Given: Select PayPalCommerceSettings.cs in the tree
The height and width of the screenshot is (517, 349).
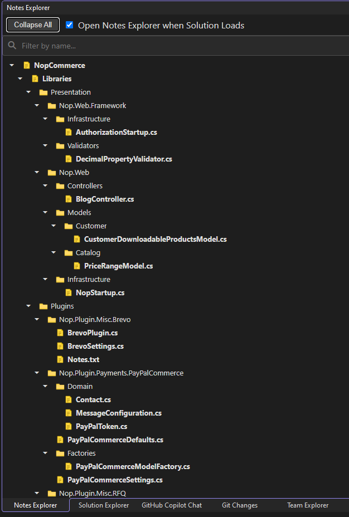Looking at the screenshot, I should point(115,480).
